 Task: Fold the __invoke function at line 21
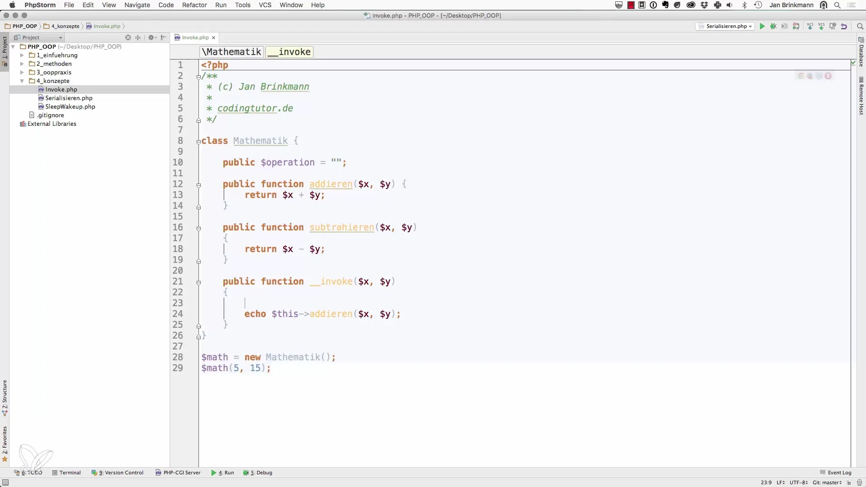point(198,282)
